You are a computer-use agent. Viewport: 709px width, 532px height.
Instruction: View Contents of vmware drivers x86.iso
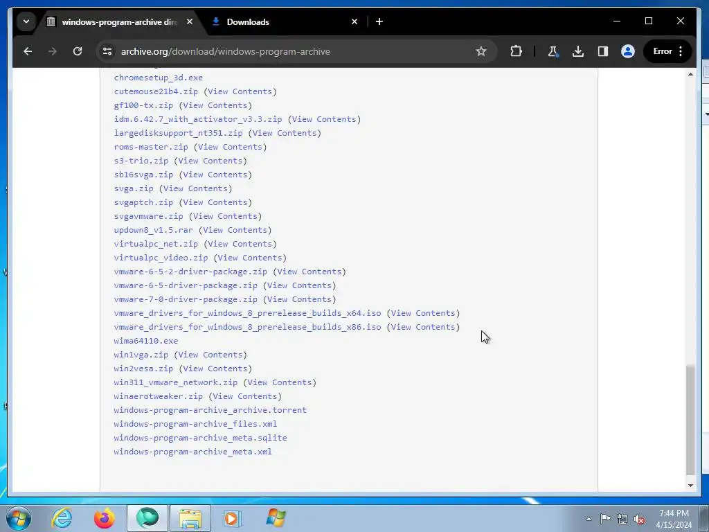pyautogui.click(x=423, y=327)
